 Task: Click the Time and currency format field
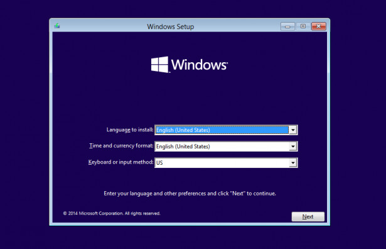(x=226, y=147)
